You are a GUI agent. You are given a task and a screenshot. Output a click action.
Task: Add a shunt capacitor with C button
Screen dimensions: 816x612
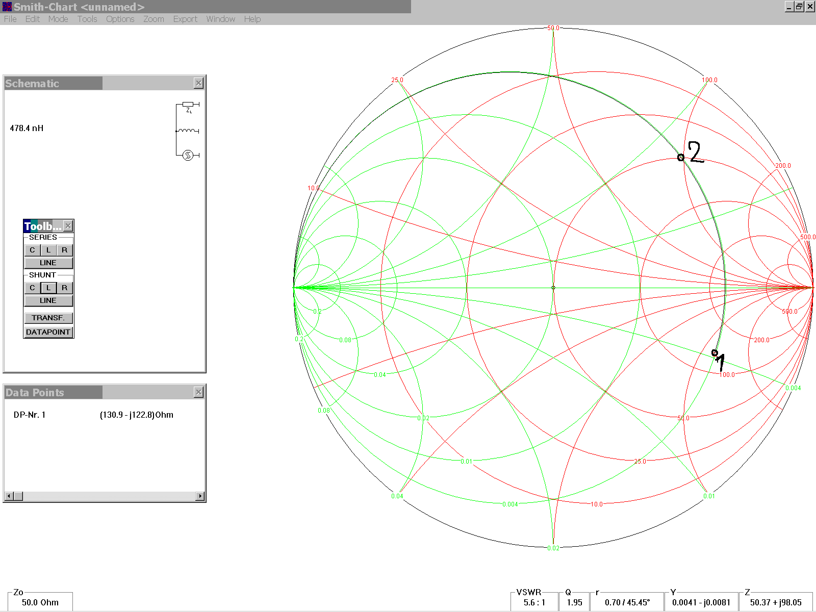32,288
